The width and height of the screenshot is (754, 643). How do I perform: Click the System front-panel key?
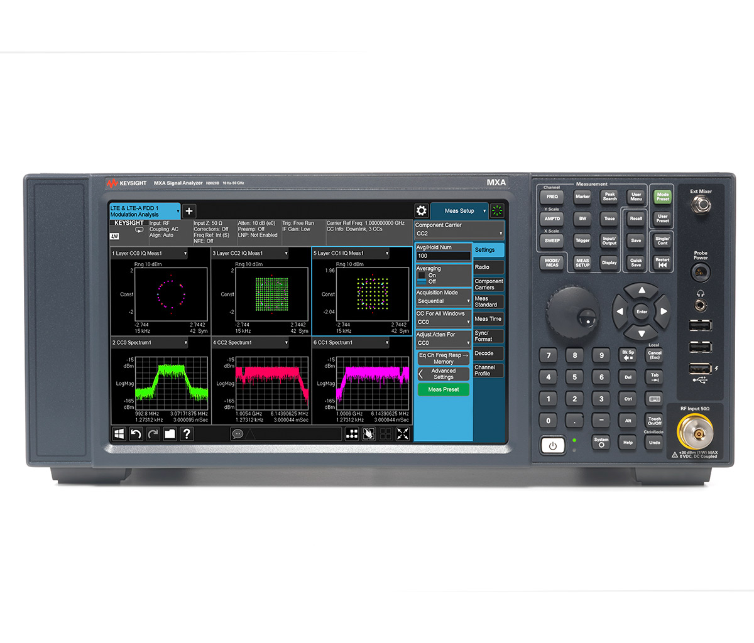[x=601, y=442]
